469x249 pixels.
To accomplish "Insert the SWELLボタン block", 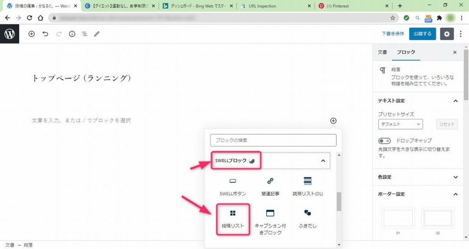I will (233, 186).
